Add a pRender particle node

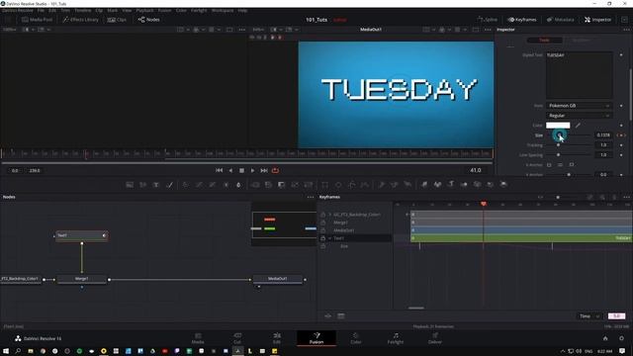click(x=407, y=185)
